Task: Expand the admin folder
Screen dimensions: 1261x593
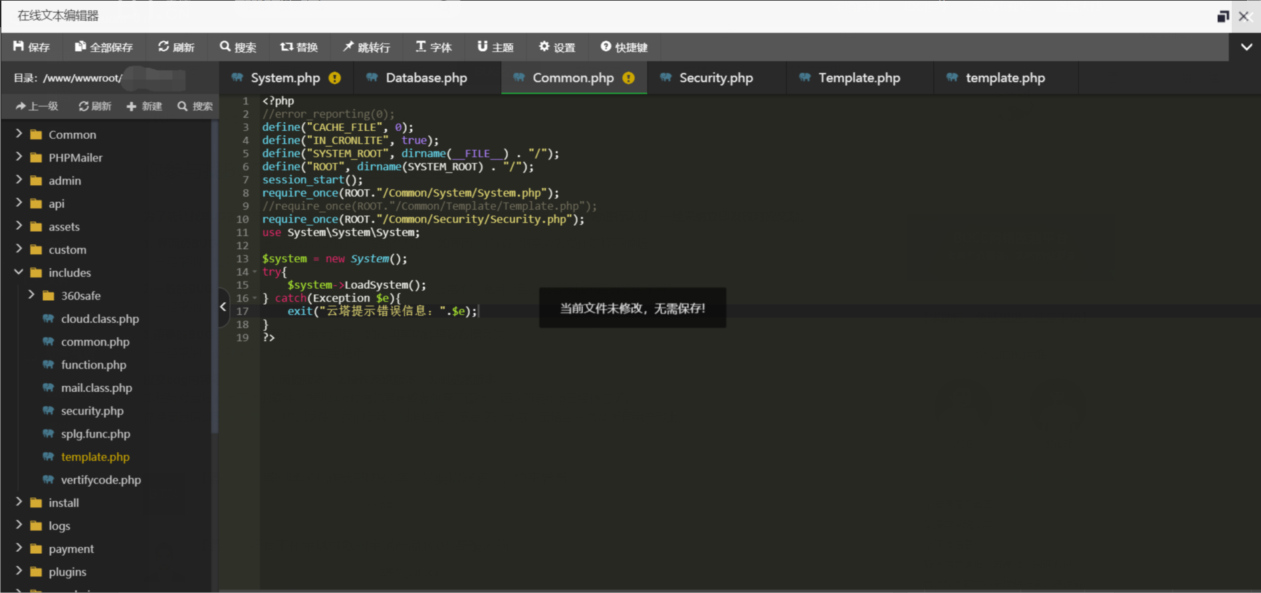Action: pyautogui.click(x=19, y=180)
